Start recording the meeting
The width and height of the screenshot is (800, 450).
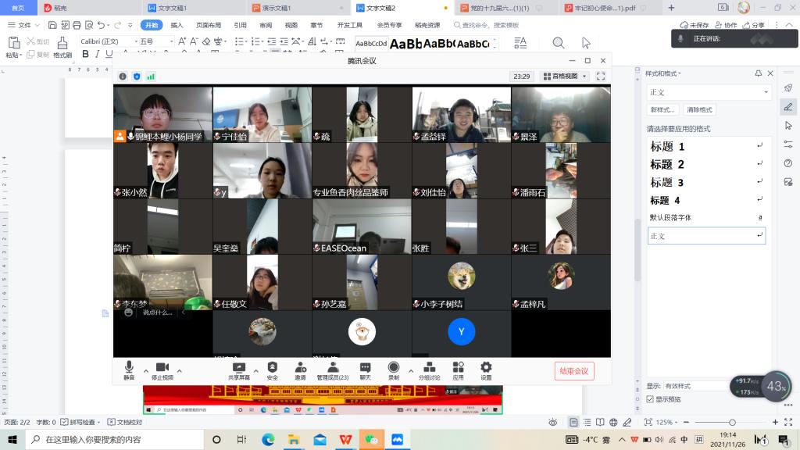(394, 368)
